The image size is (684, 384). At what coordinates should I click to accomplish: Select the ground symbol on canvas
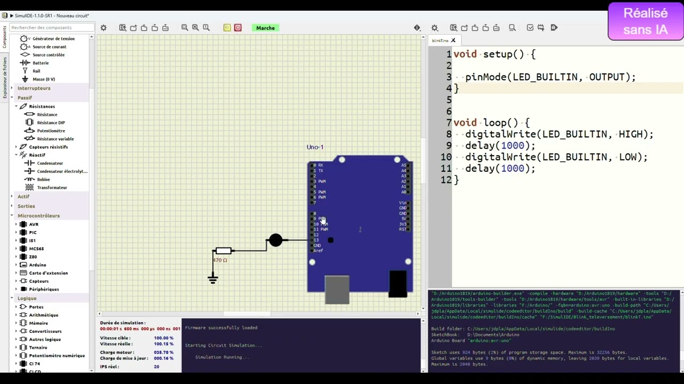[213, 279]
